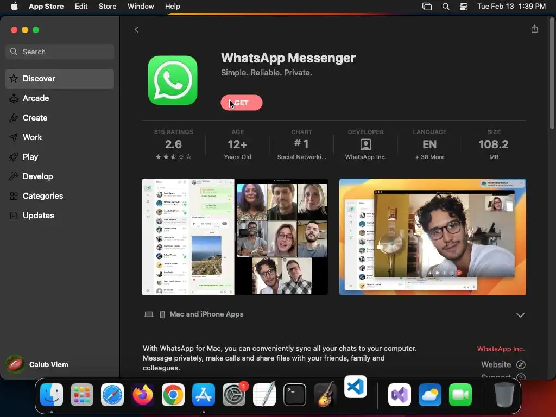Click the WhatsApp app icon
This screenshot has height=417, width=556.
pos(173,80)
